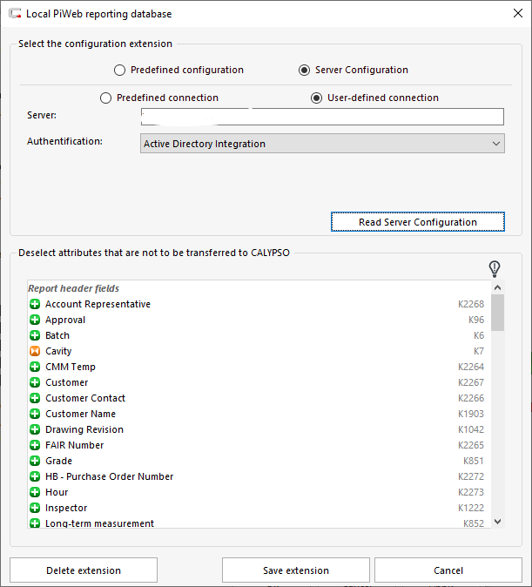
Task: Select User-defined connection radio button
Action: [x=316, y=98]
